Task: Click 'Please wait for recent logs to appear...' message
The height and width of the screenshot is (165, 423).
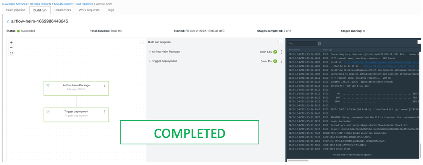Action: (353, 155)
